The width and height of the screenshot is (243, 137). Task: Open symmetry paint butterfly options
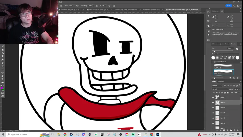click(114, 6)
